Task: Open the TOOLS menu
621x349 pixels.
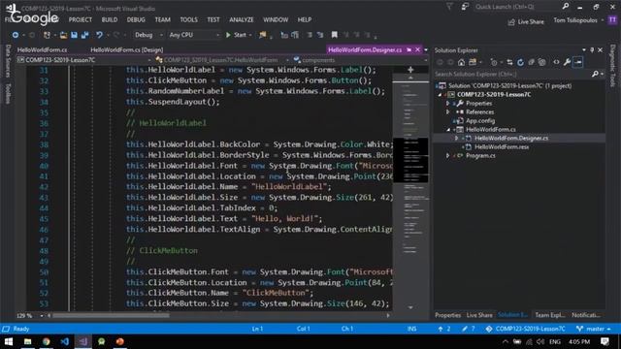Action: pyautogui.click(x=188, y=19)
